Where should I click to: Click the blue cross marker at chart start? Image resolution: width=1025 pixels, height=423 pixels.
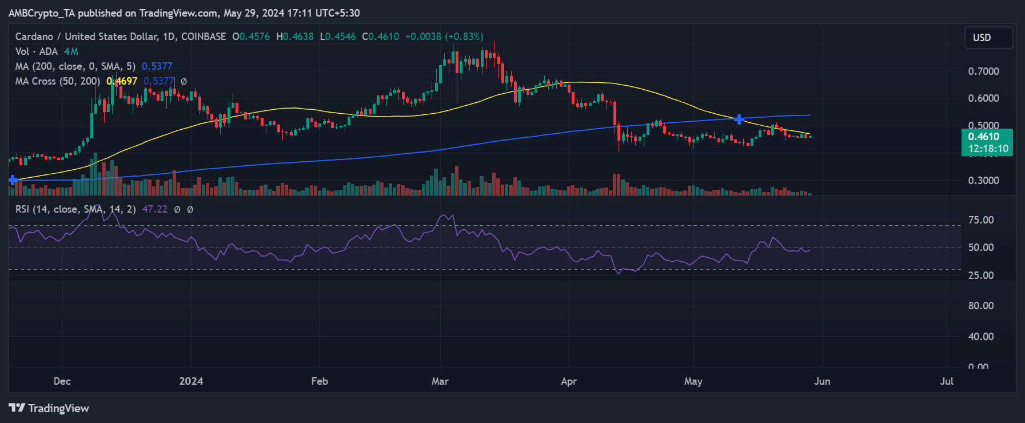[x=13, y=180]
